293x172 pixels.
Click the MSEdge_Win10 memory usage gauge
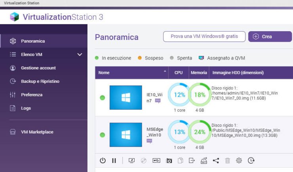point(200,132)
